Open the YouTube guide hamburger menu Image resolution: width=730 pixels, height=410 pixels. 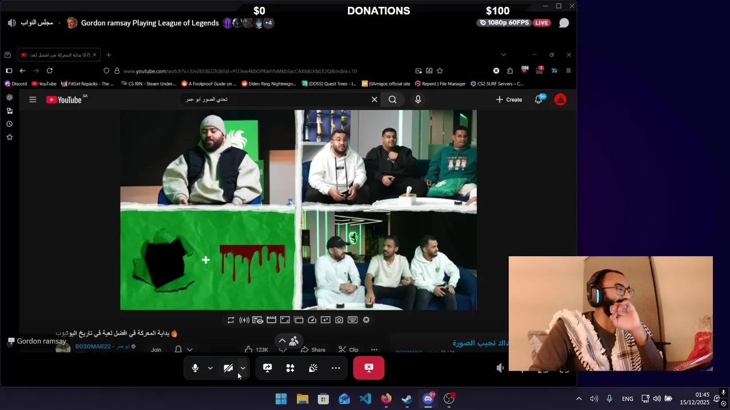(33, 100)
